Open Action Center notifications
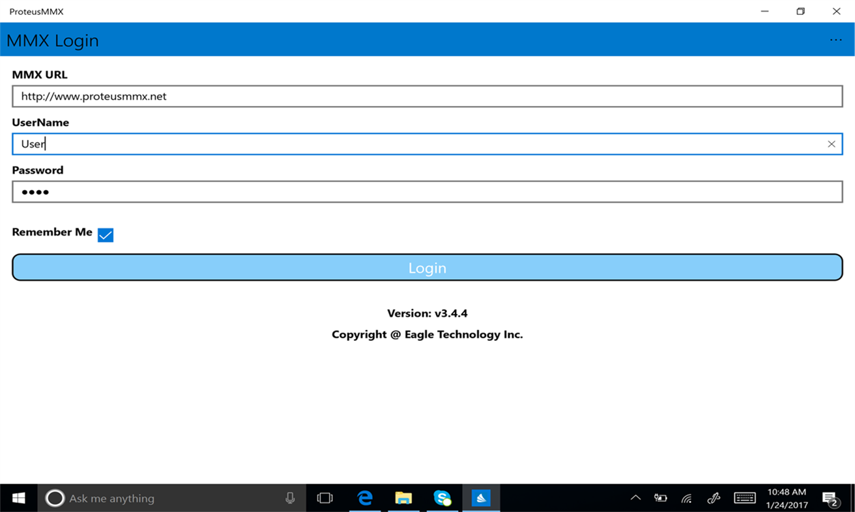Image resolution: width=855 pixels, height=512 pixels. point(831,498)
